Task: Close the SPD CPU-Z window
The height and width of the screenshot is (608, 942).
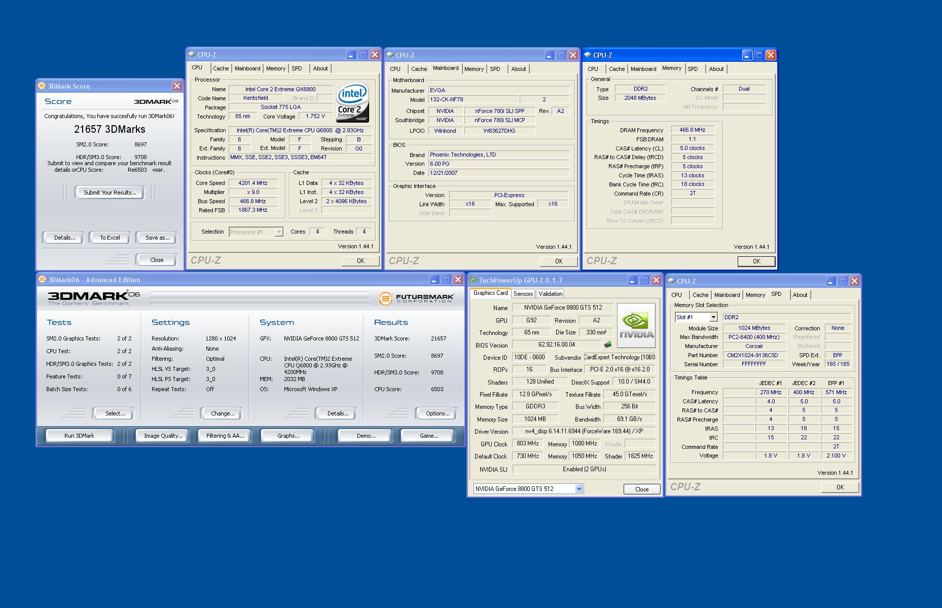Action: (854, 281)
